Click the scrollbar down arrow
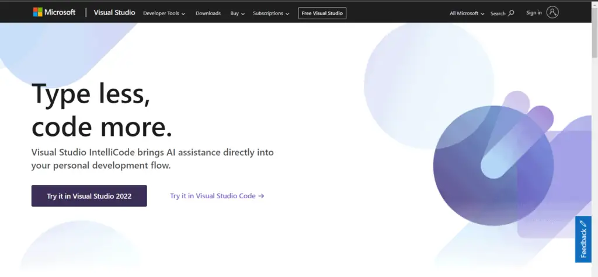This screenshot has height=277, width=598. coord(594,273)
